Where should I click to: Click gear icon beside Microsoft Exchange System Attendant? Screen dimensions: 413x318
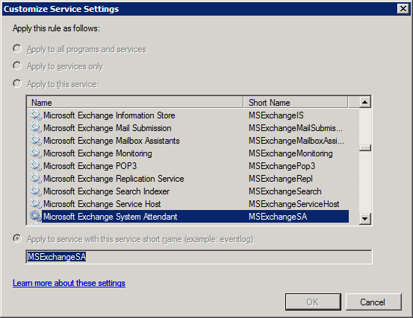(36, 217)
